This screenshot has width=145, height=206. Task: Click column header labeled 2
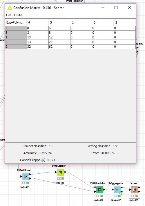(x=124, y=22)
